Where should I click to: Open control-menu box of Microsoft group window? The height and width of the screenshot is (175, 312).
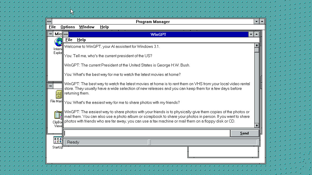[51, 34]
